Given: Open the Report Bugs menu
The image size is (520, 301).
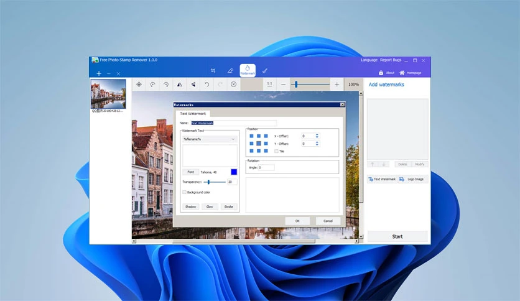Looking at the screenshot, I should point(391,60).
